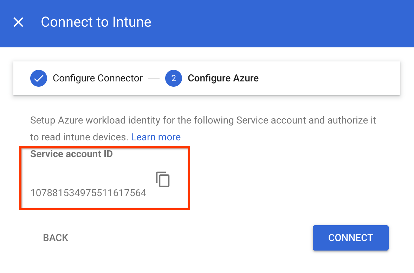
Task: Copy the Service account ID
Action: pos(163,179)
